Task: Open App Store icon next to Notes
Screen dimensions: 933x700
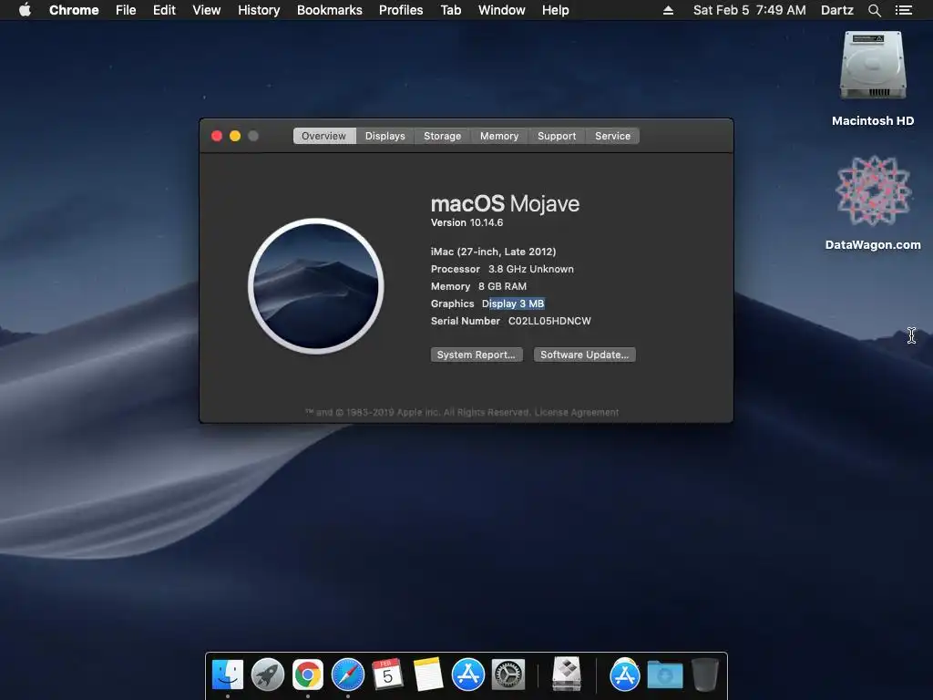Action: pyautogui.click(x=467, y=675)
